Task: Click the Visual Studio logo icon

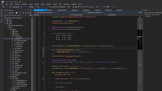Action: (2, 2)
